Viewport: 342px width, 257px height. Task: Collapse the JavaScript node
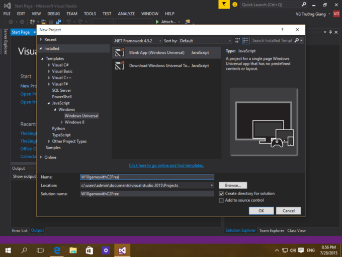(49, 103)
